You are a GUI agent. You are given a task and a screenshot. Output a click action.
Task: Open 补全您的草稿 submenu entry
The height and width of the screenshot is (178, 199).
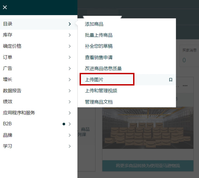99,46
